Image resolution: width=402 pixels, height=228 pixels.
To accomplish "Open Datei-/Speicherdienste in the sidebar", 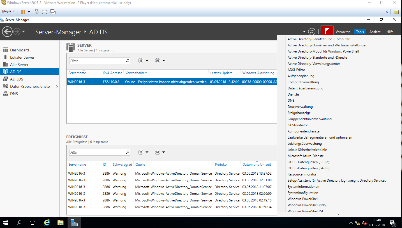I will click(x=29, y=86).
